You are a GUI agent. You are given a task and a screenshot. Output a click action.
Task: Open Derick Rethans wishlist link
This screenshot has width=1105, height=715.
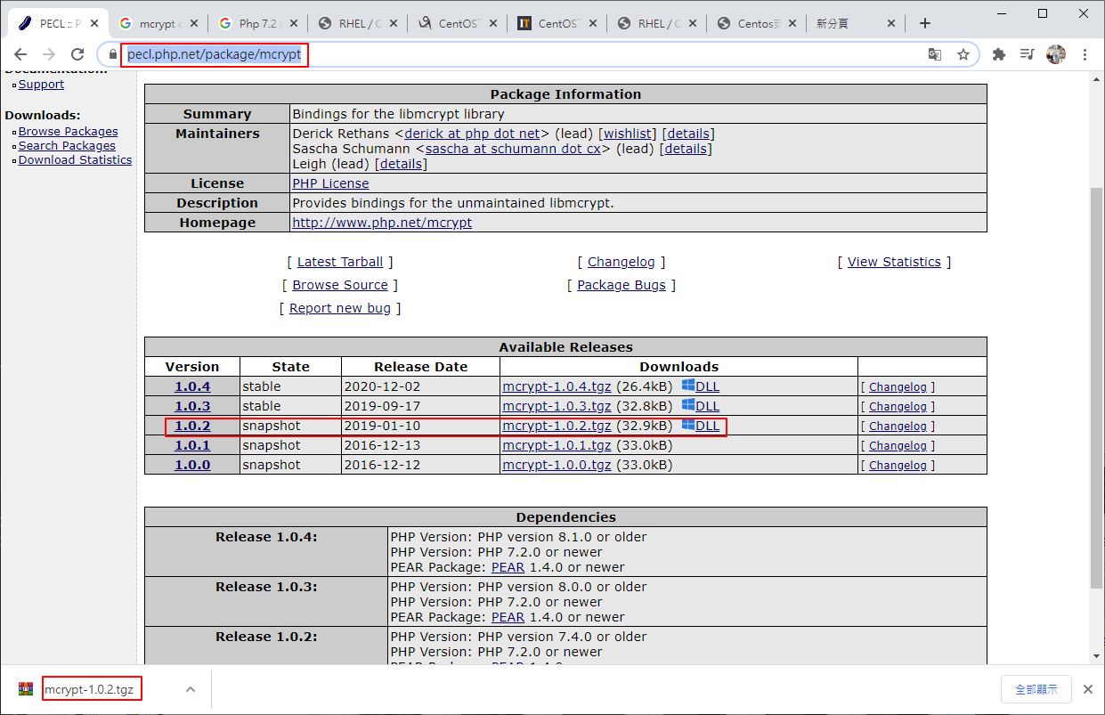626,134
